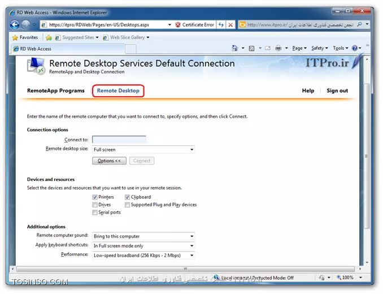This screenshot has width=383, height=294.
Task: Click the RSS Feeds toolbar icon
Action: [x=251, y=49]
